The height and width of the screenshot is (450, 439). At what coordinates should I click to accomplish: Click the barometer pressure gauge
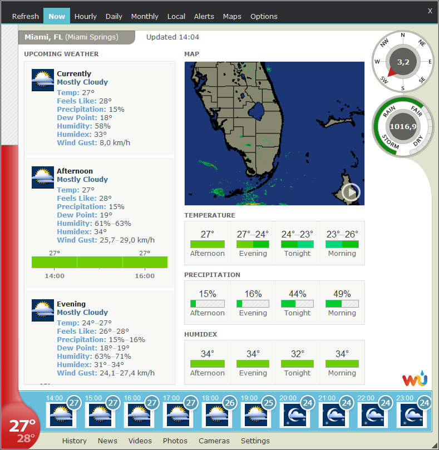point(403,127)
